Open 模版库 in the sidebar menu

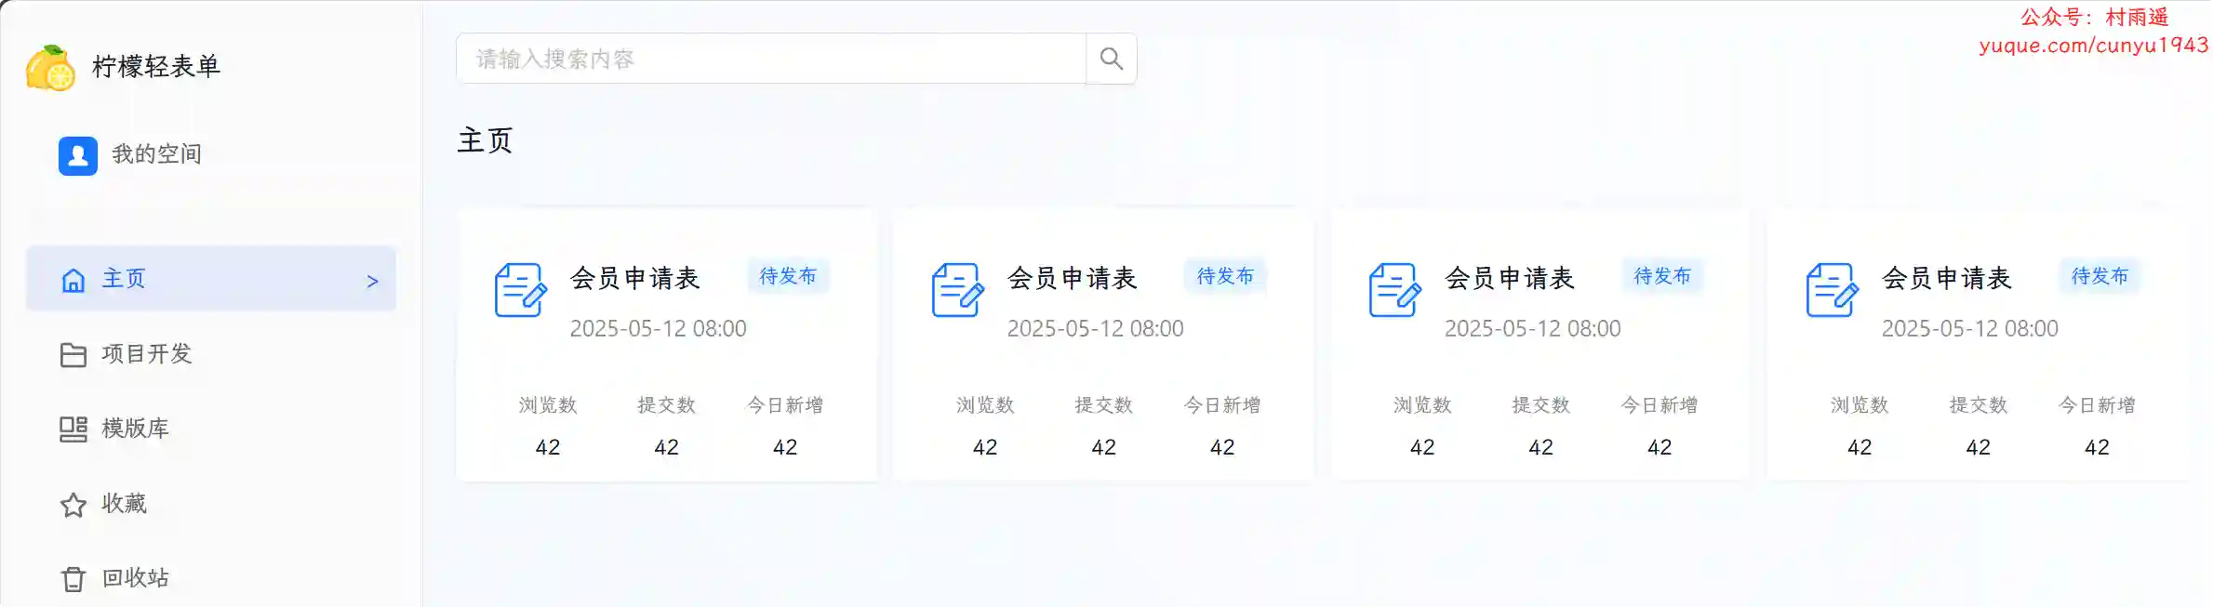(x=135, y=429)
